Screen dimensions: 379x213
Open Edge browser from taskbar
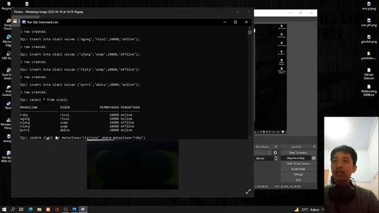tap(30, 209)
